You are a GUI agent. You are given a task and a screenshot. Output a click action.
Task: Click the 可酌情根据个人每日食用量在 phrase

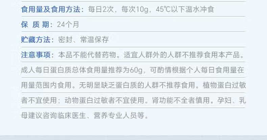coord(197,70)
